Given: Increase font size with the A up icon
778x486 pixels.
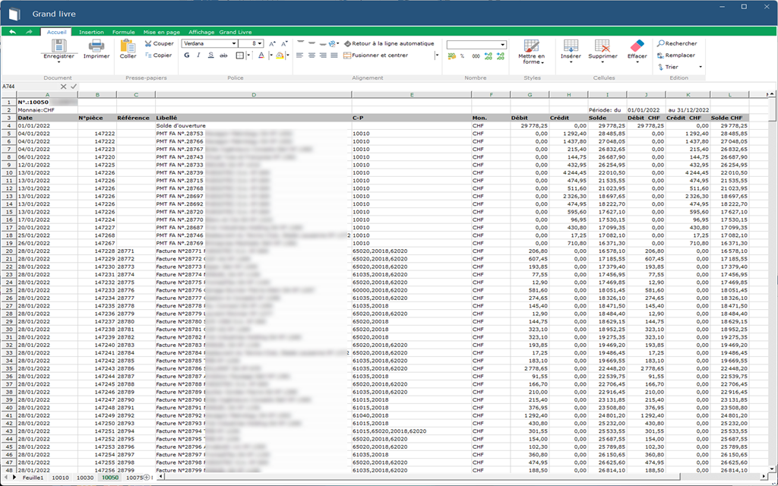Looking at the screenshot, I should click(272, 43).
